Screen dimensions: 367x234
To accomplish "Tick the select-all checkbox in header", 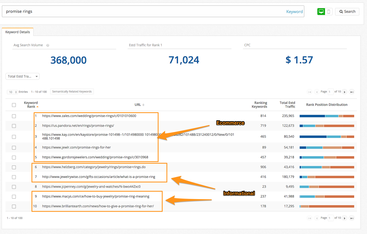I will click(x=14, y=105).
